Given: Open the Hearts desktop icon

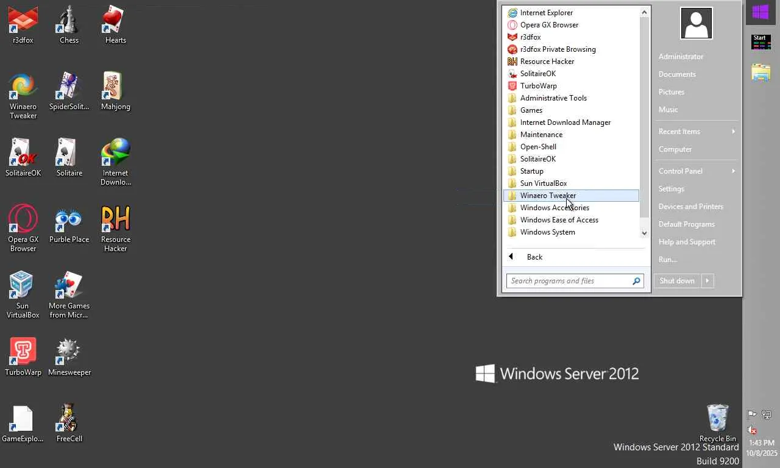Looking at the screenshot, I should pos(115,25).
